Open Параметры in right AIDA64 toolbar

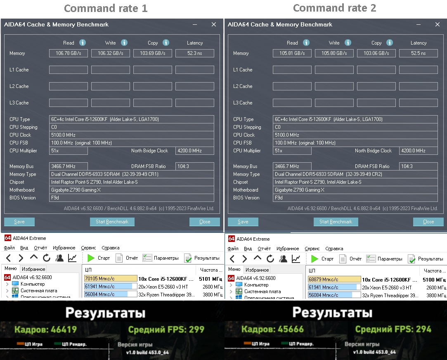pos(384,259)
